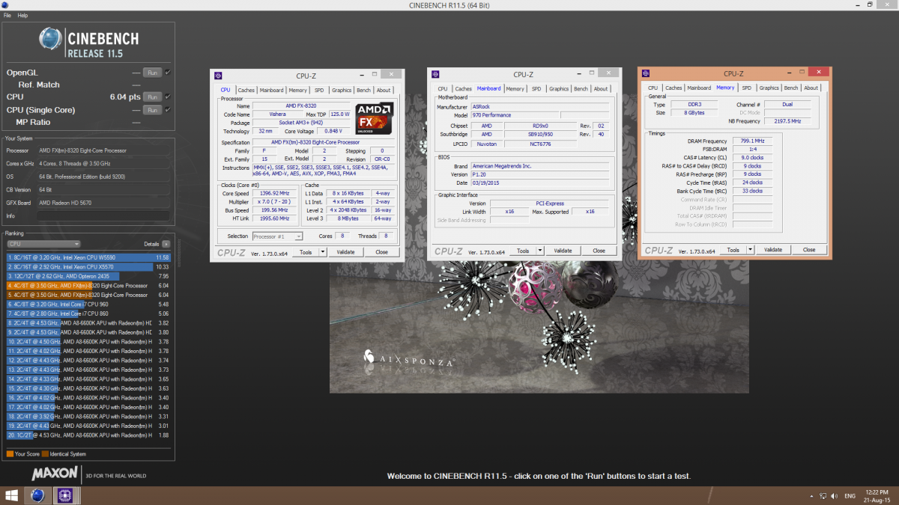Click the Tools button in the CPU tab window

pyautogui.click(x=306, y=252)
